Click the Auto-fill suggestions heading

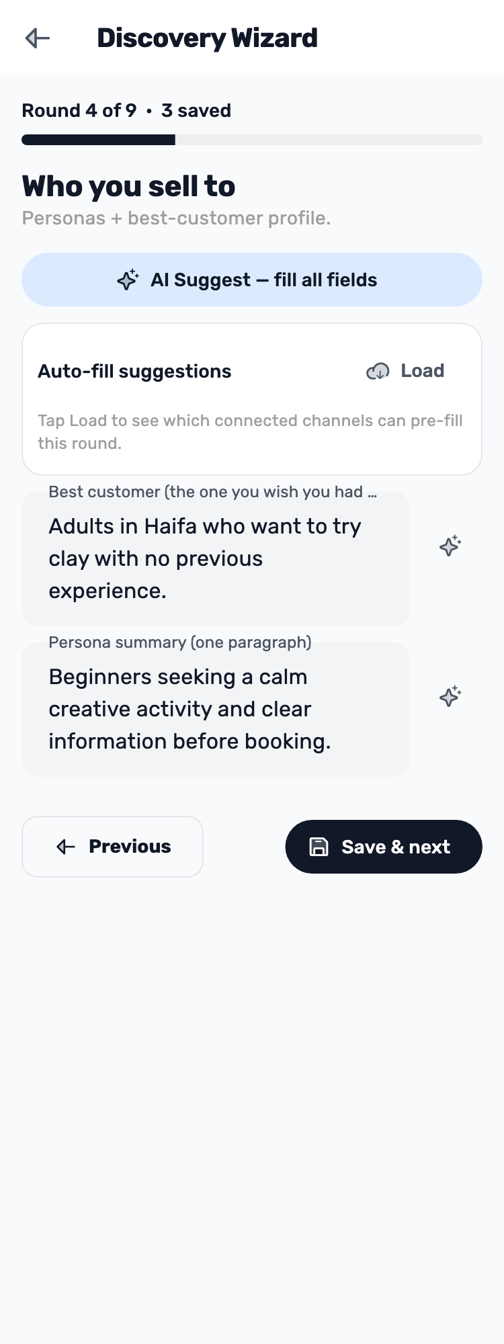point(134,371)
